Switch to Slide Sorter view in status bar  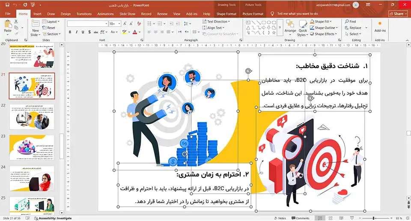[x=330, y=218]
